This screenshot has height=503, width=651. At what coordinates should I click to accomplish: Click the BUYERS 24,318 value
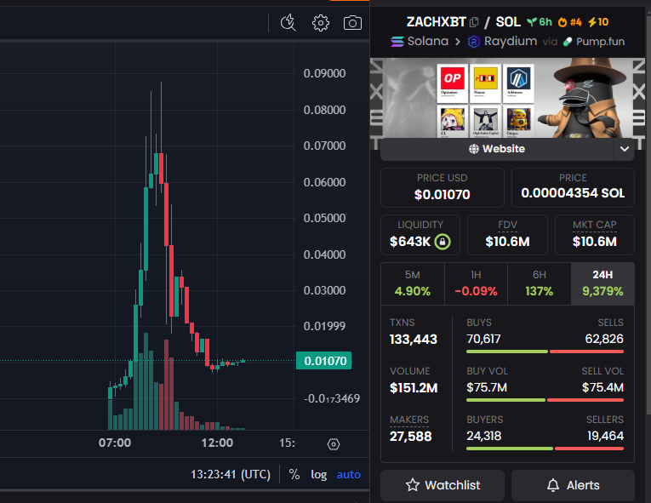point(484,436)
